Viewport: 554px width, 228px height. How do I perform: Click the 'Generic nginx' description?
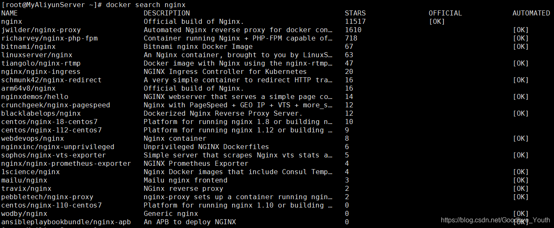point(171,213)
